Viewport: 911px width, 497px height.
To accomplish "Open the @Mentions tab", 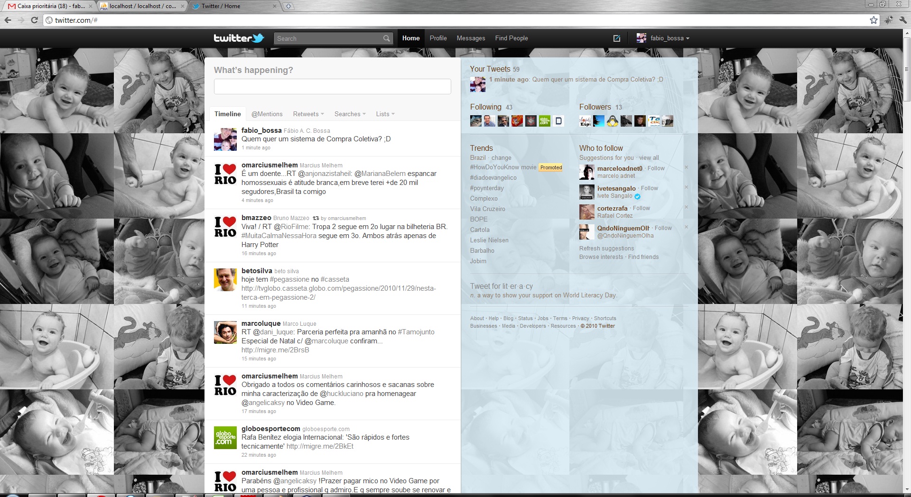I will point(267,114).
